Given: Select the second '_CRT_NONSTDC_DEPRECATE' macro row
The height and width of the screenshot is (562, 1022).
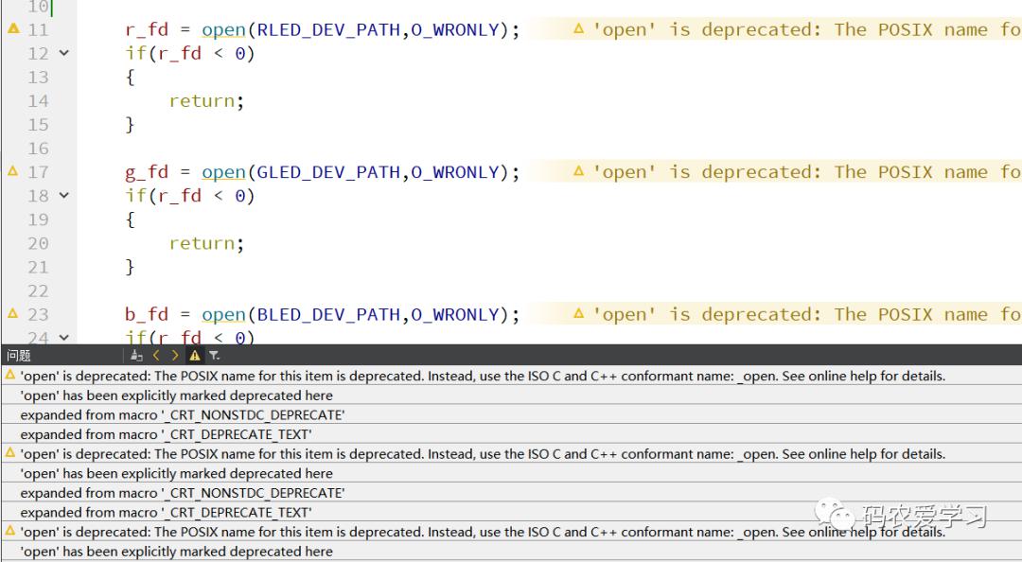Looking at the screenshot, I should pos(511,493).
